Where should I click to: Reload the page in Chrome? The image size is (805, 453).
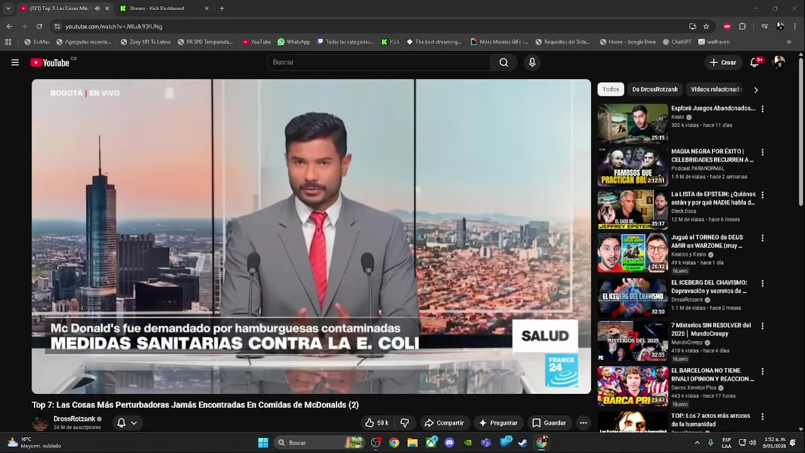[39, 26]
